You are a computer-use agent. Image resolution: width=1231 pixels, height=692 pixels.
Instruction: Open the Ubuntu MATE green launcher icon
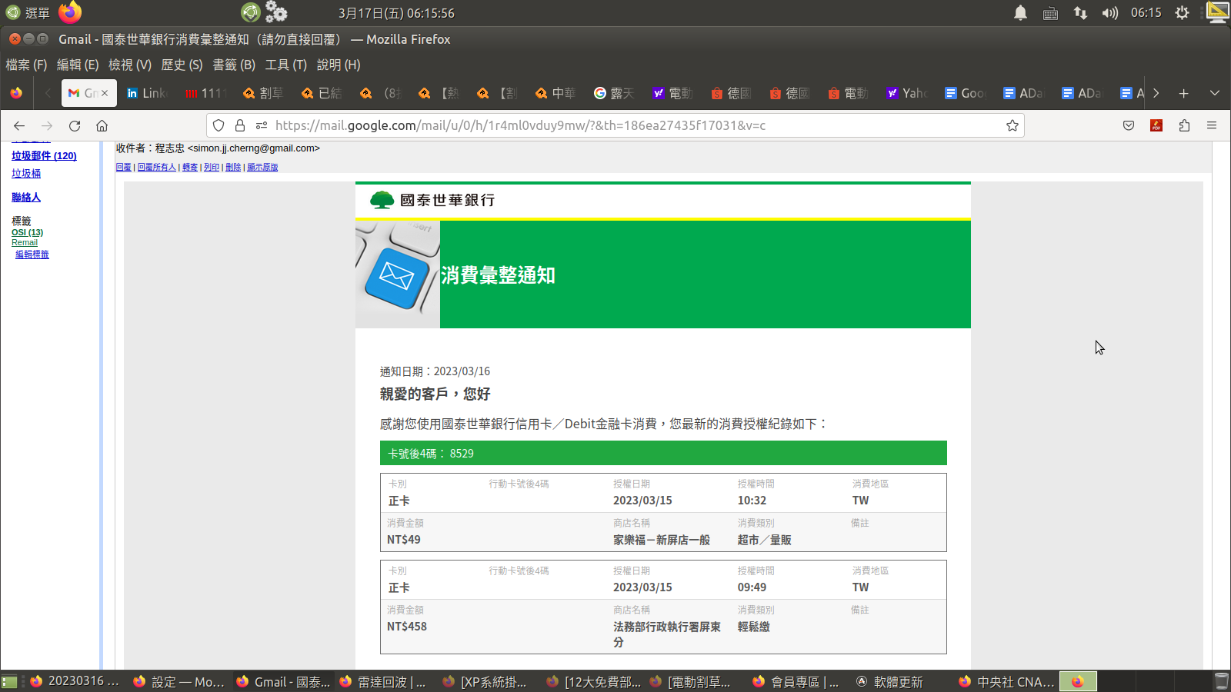pos(251,12)
